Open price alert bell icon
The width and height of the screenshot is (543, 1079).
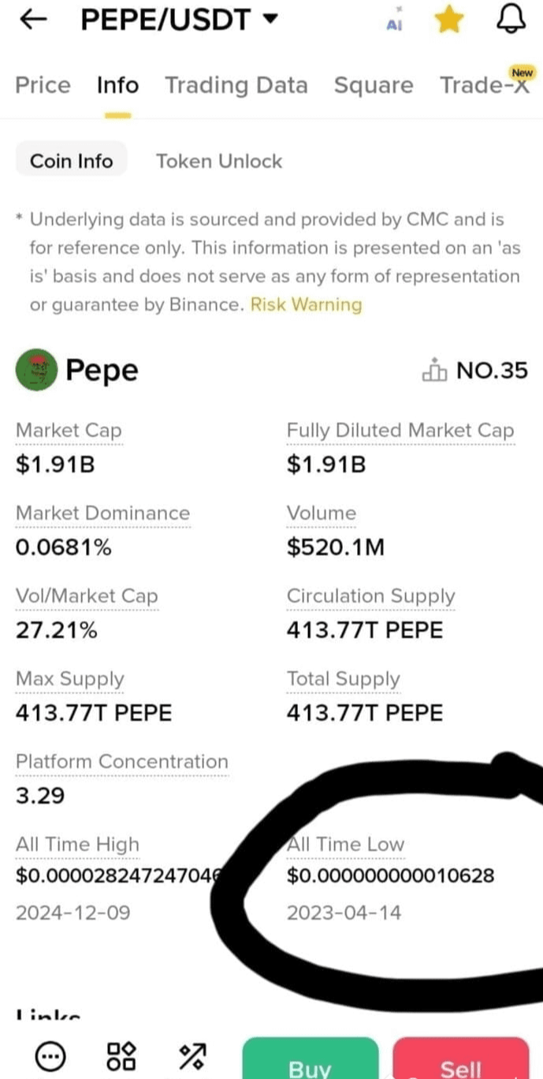click(x=511, y=19)
